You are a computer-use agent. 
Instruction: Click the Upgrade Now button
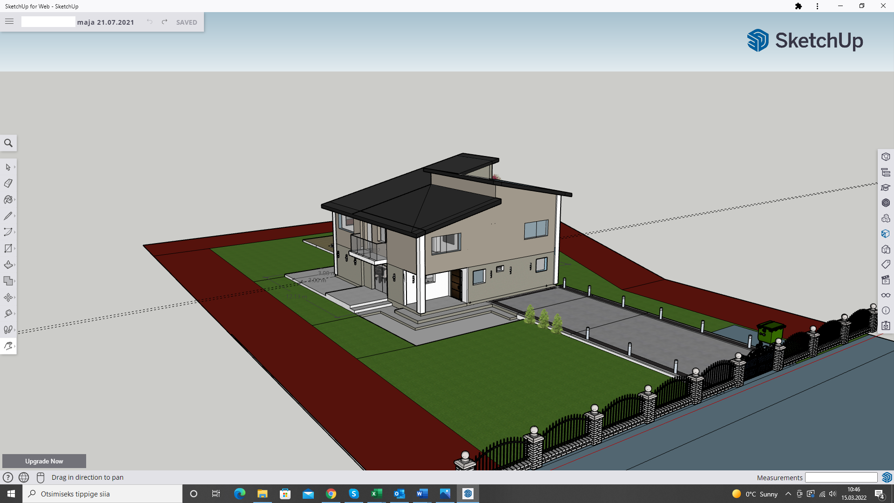click(44, 461)
